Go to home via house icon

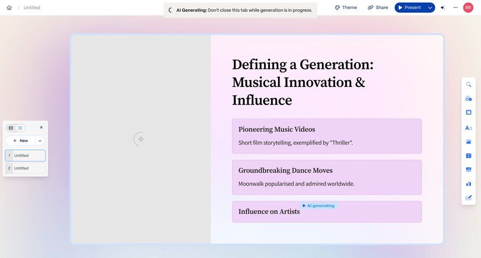point(9,7)
